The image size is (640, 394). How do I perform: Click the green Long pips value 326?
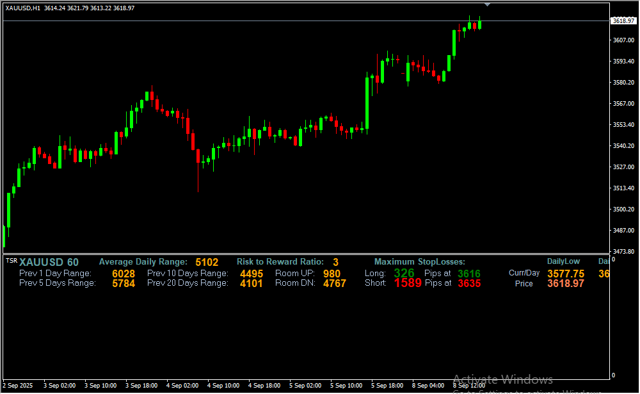(x=404, y=274)
